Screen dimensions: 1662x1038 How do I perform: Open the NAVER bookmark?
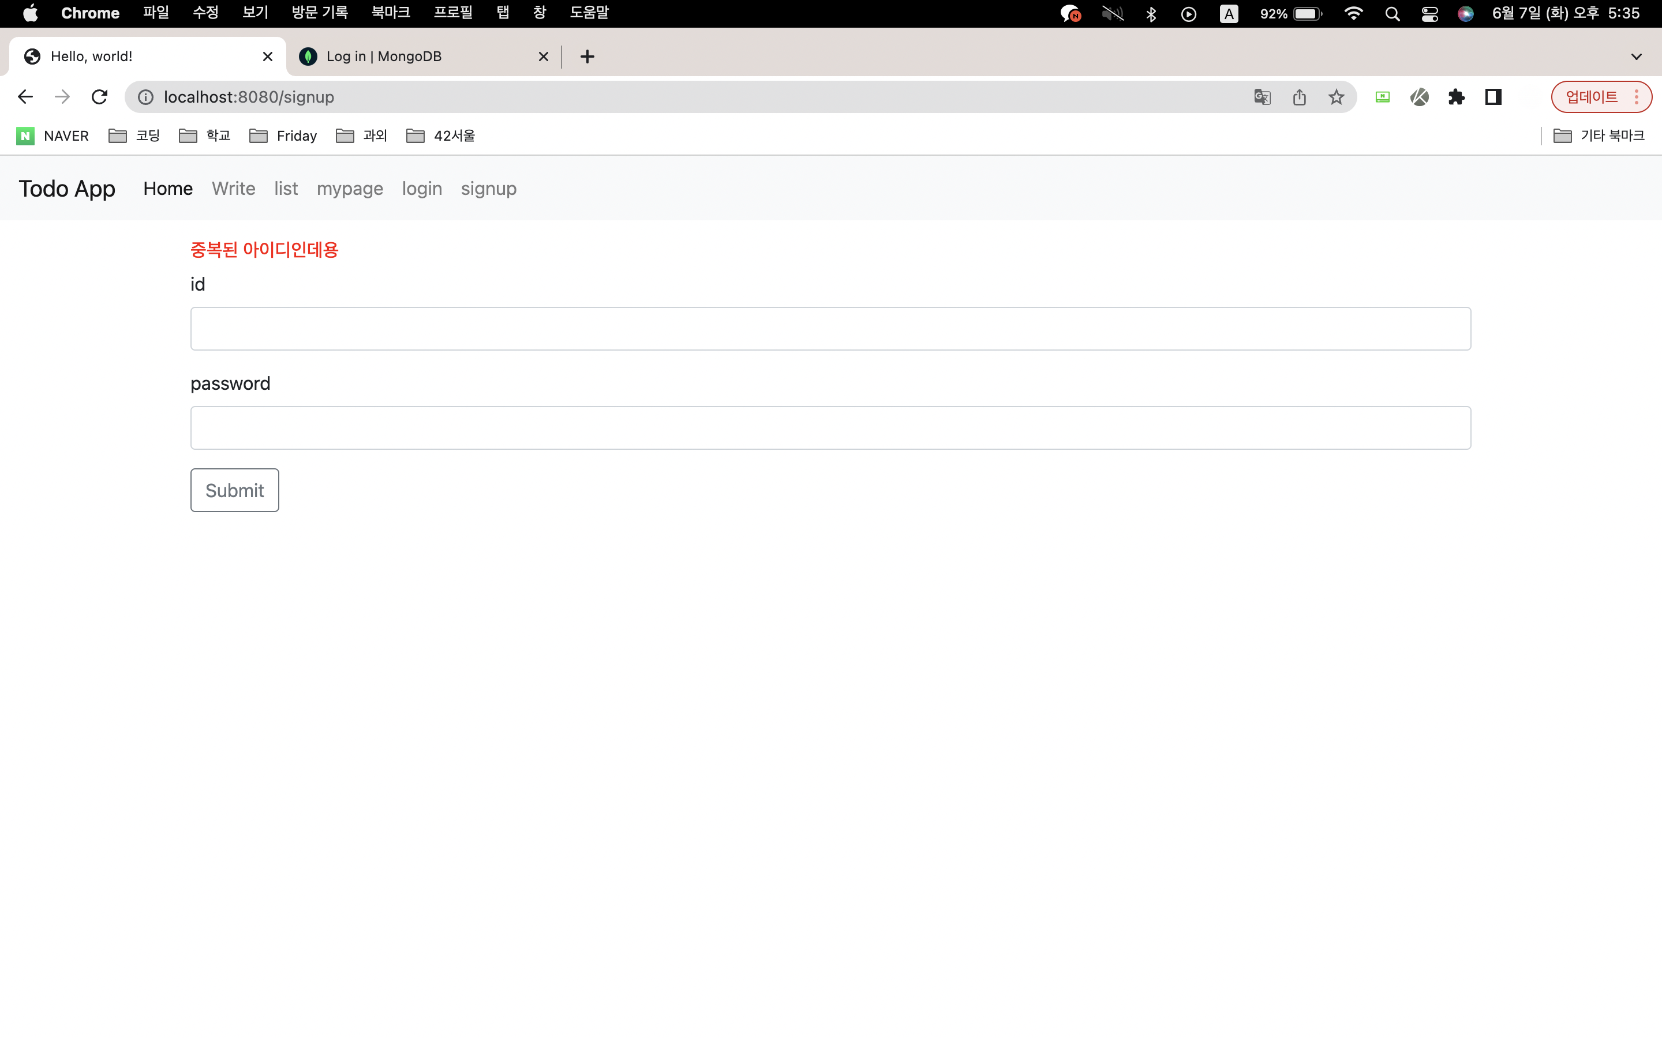click(53, 136)
